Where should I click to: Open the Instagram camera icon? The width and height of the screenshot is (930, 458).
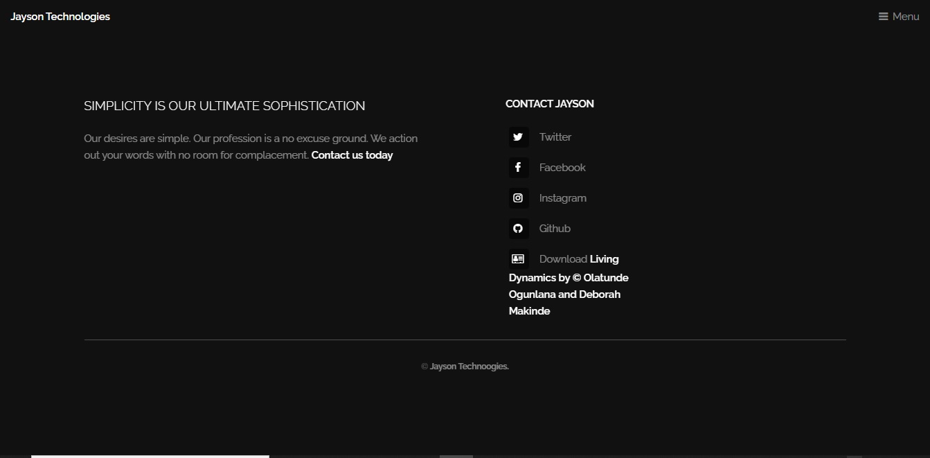click(x=518, y=198)
